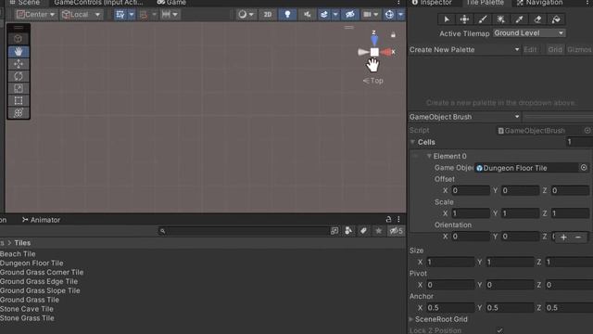The width and height of the screenshot is (593, 334).
Task: Choose the Tile Palette select tool
Action: pyautogui.click(x=447, y=19)
